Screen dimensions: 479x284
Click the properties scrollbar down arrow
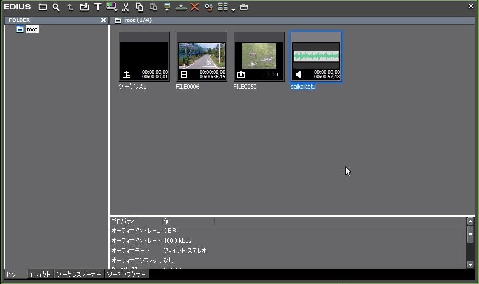pos(470,264)
